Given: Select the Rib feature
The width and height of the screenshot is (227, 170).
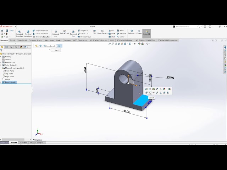Looking at the screenshot, I should pos(111,31).
